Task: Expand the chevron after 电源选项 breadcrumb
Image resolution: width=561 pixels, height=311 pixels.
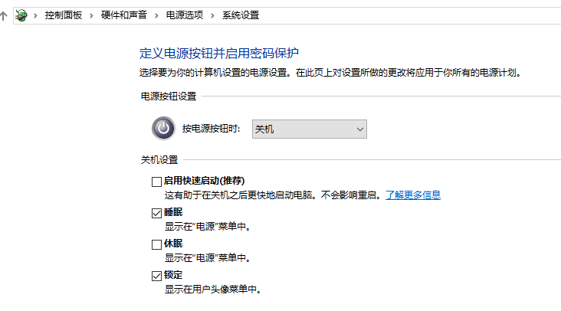Action: [213, 15]
